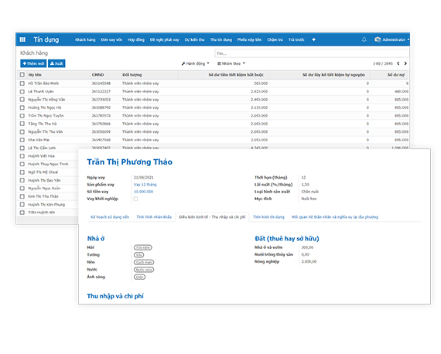The image size is (441, 354).
Task: Sort by the CMND column header
Action: (x=97, y=75)
